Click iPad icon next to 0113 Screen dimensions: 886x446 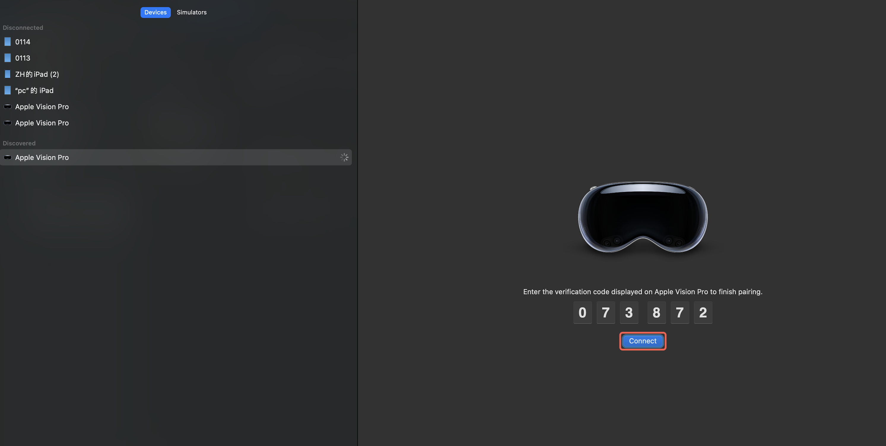(x=8, y=58)
